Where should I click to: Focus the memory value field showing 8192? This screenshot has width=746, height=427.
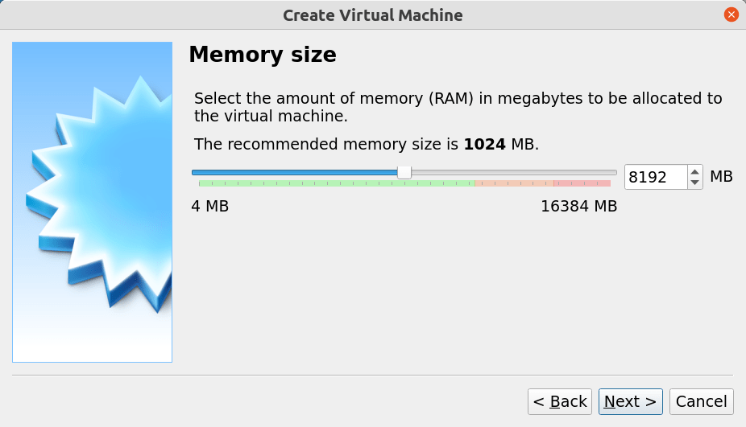click(655, 177)
